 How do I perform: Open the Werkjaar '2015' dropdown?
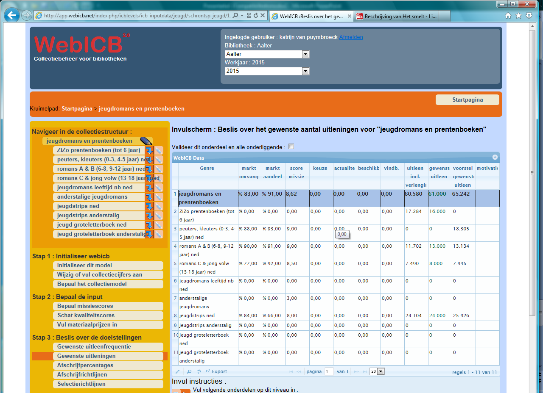267,71
